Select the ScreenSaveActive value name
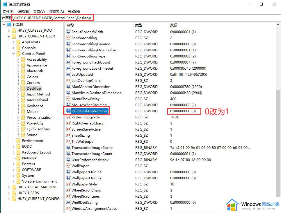This screenshot has width=281, height=213. (86, 129)
